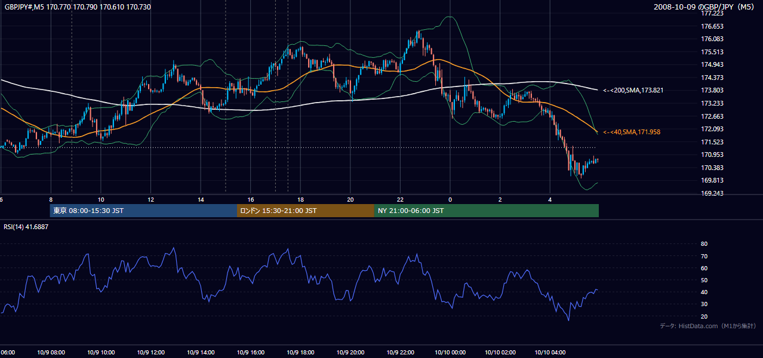Image resolution: width=763 pixels, height=358 pixels.
Task: Click price level 170.383 on axis
Action: click(713, 168)
